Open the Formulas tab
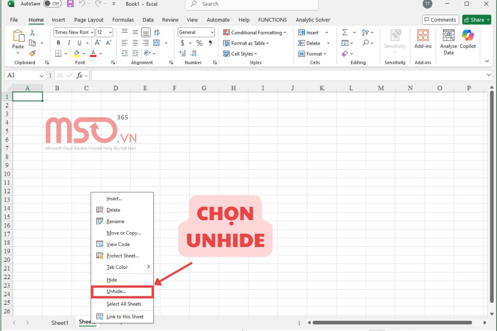497x331 pixels. click(123, 20)
